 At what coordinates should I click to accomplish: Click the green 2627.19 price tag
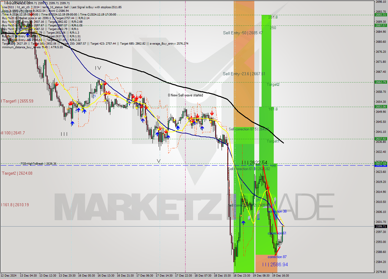(x=381, y=163)
